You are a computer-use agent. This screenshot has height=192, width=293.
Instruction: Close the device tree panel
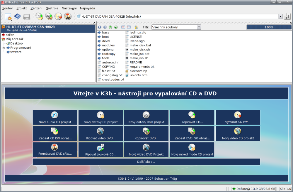(x=94, y=23)
